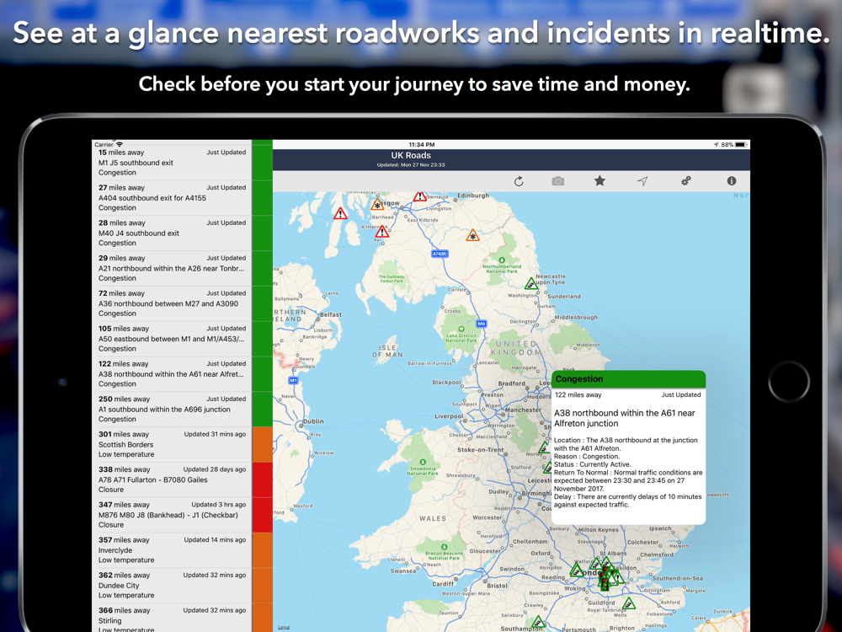Open favourites with the star icon
Viewport: 842px width, 632px height.
click(600, 181)
